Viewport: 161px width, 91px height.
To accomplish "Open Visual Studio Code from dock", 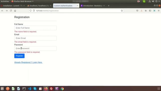I will pyautogui.click(x=29, y=89).
